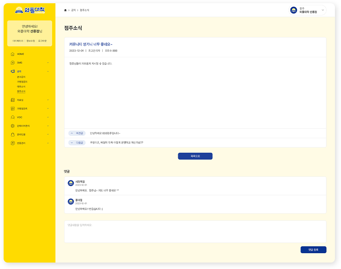Click the comment input text area
The height and width of the screenshot is (269, 341).
click(195, 231)
